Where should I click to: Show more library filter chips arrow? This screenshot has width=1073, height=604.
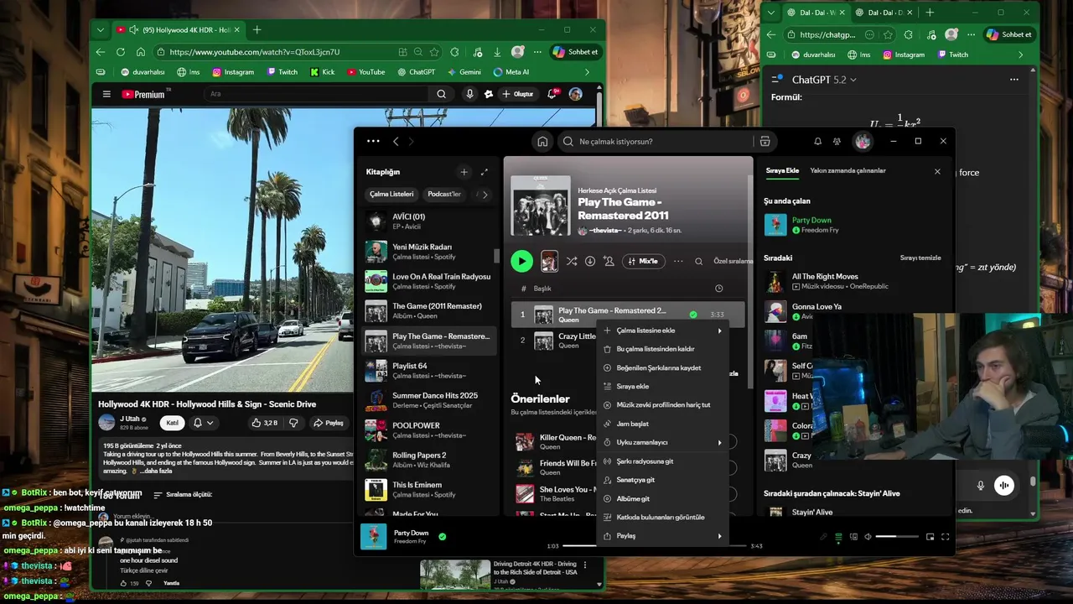click(x=484, y=194)
